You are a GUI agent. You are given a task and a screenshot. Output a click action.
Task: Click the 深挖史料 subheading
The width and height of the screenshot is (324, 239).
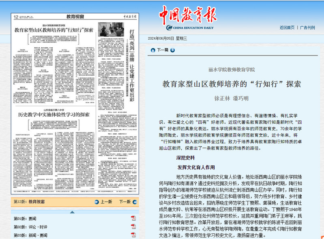185,158
